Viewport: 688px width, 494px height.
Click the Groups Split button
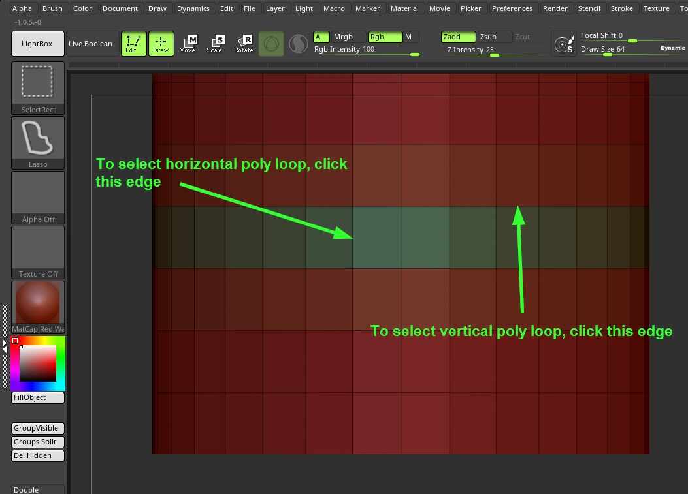point(38,442)
